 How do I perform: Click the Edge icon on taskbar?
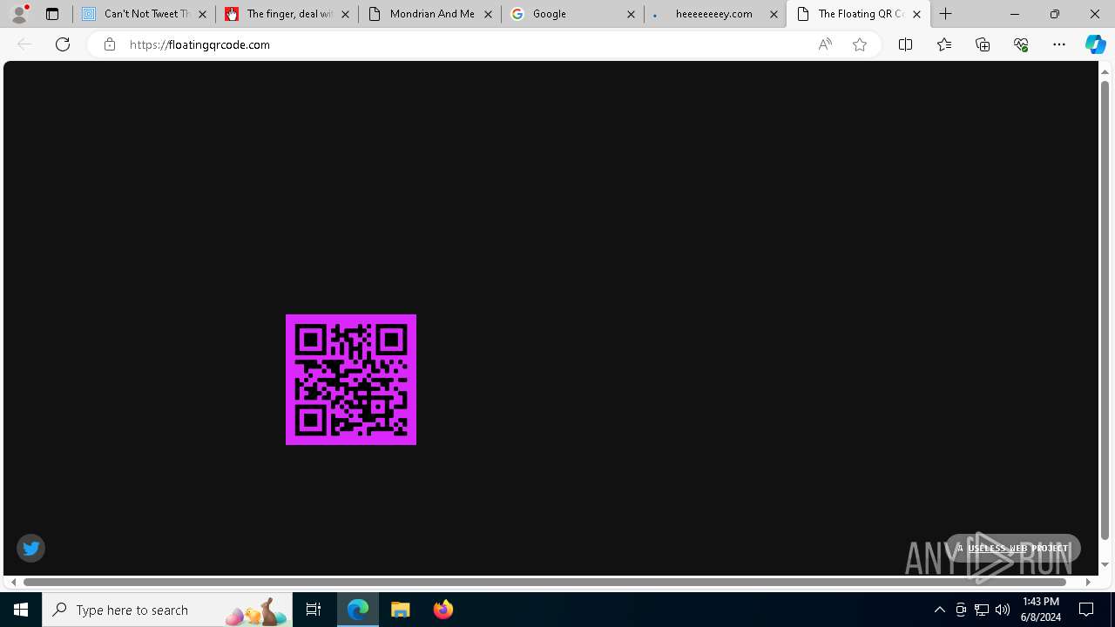coord(358,610)
